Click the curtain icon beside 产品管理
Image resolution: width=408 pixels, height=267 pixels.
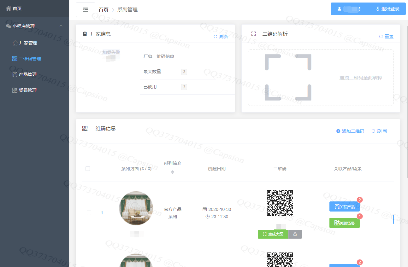(15, 74)
